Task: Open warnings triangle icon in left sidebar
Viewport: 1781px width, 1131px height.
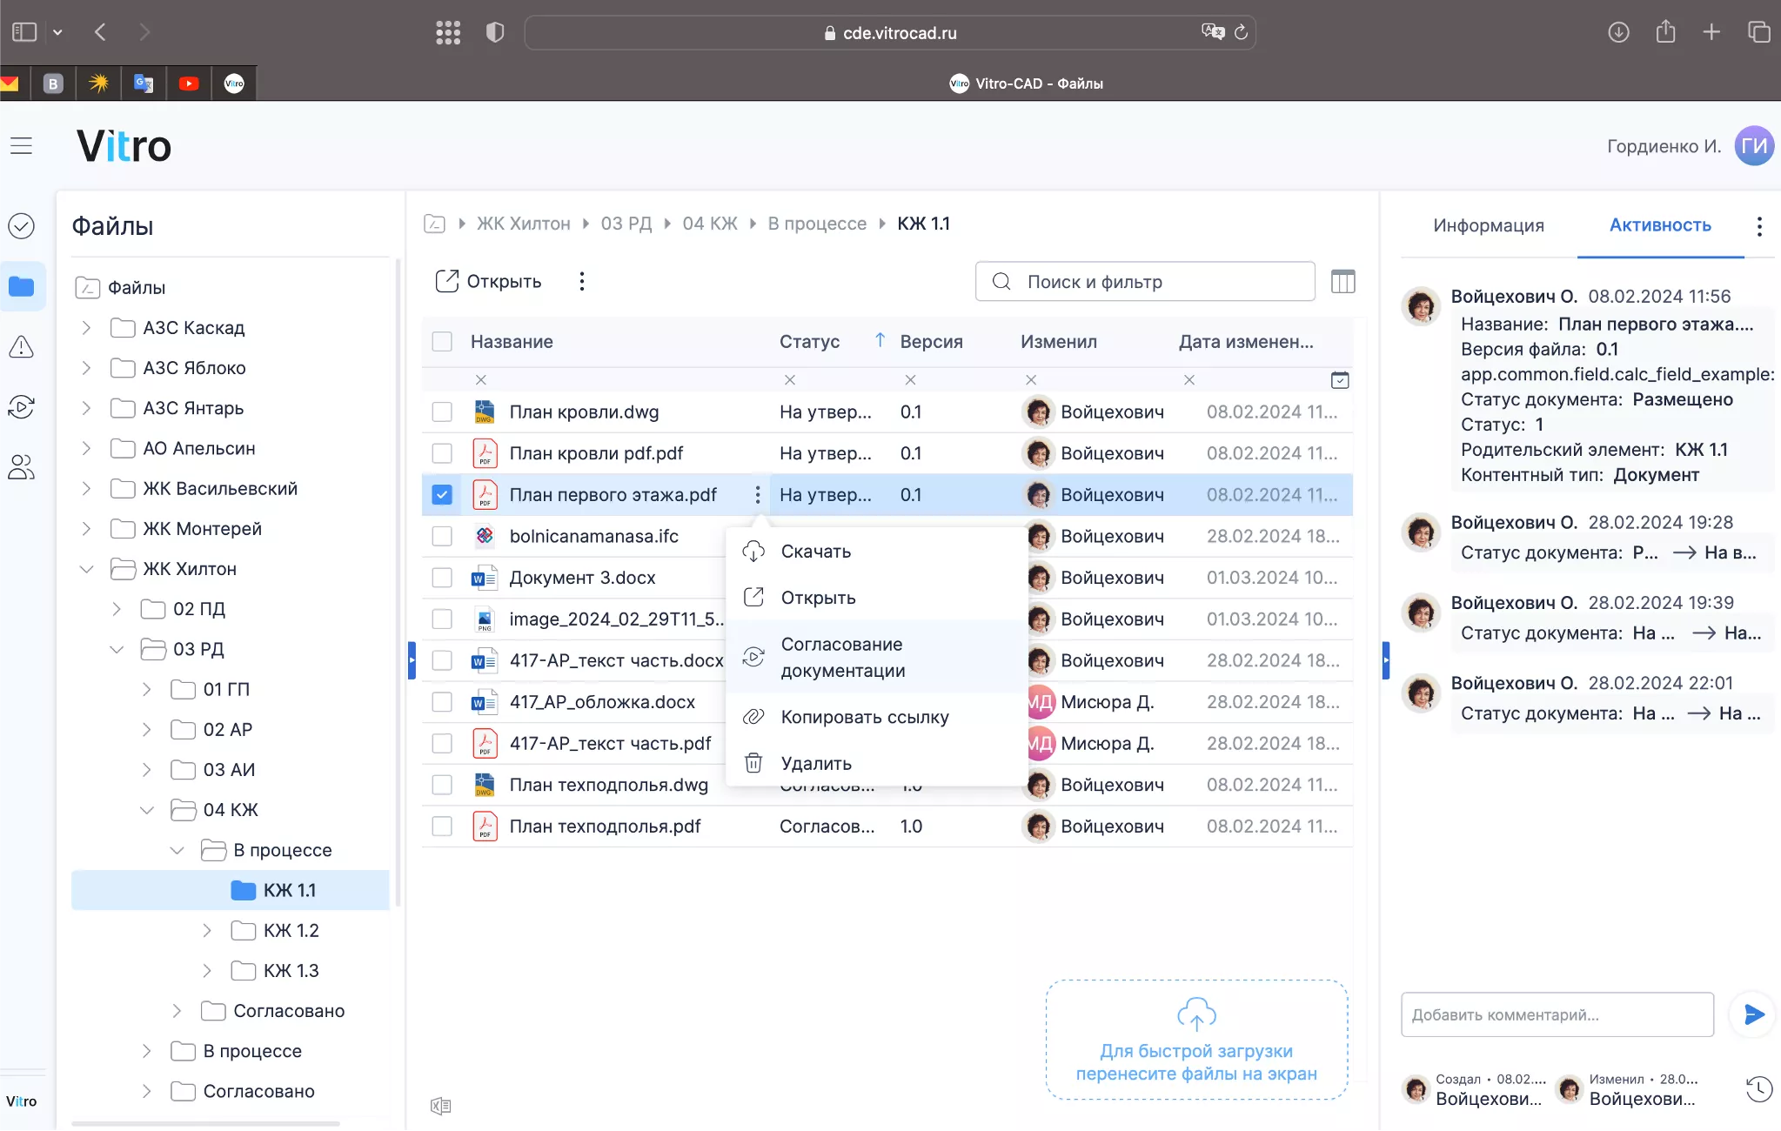Action: tap(22, 347)
